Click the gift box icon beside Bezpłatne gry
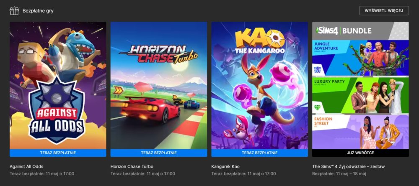Viewport: 419px width, 186px height. pos(14,11)
